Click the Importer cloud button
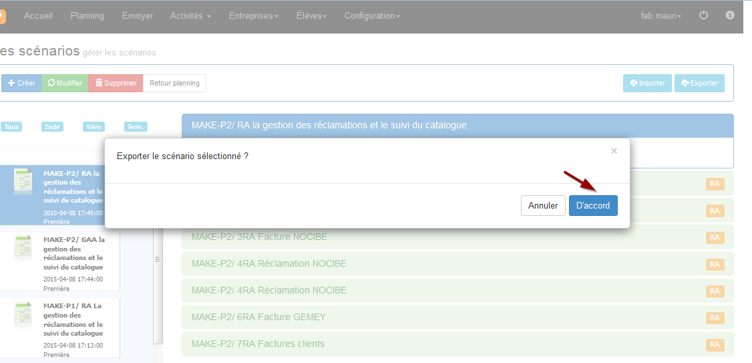Image resolution: width=752 pixels, height=363 pixels. click(x=647, y=83)
